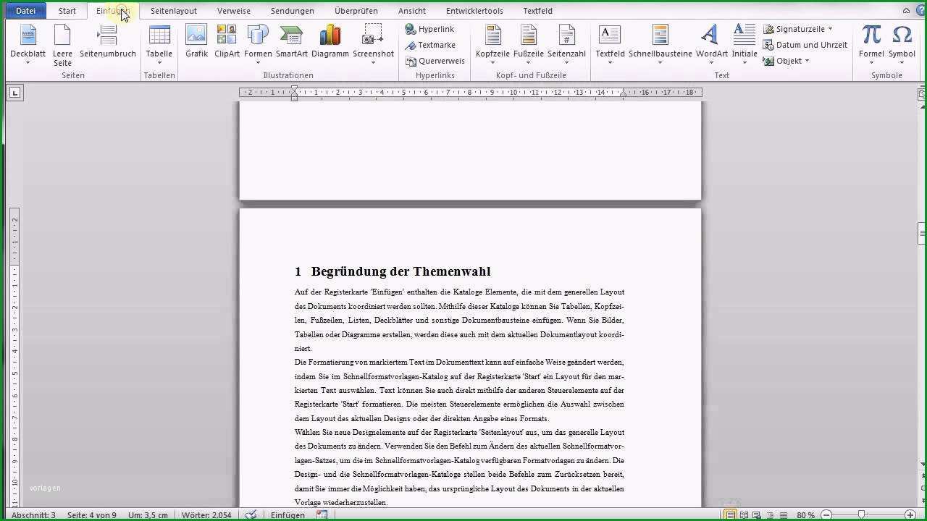Toggle Einfügen overtype mode in status bar
Screen dimensions: 927x521
[288, 514]
